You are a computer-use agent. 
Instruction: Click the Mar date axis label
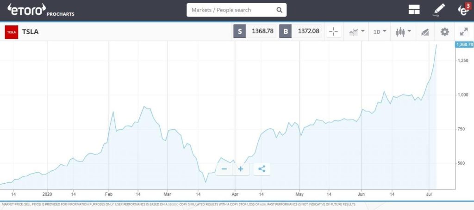click(167, 194)
